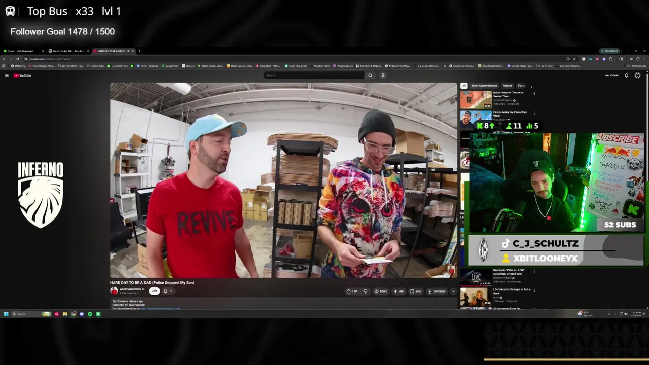Open the link in the video description
This screenshot has height=365, width=649.
160,308
